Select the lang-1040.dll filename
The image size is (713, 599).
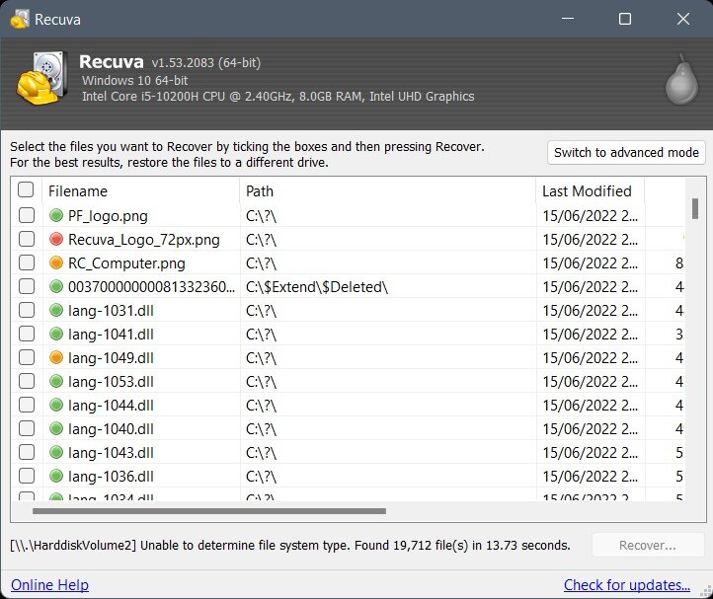pyautogui.click(x=111, y=428)
